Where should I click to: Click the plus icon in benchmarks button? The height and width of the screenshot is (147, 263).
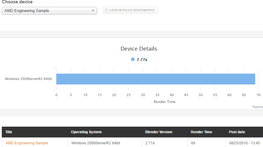106,10
